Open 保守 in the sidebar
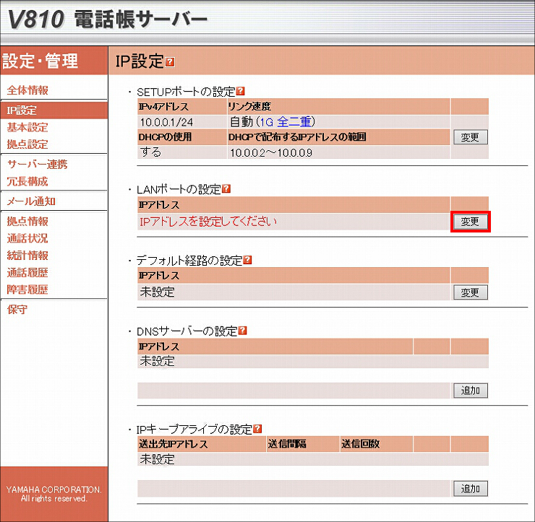Image resolution: width=535 pixels, height=522 pixels. tap(17, 310)
